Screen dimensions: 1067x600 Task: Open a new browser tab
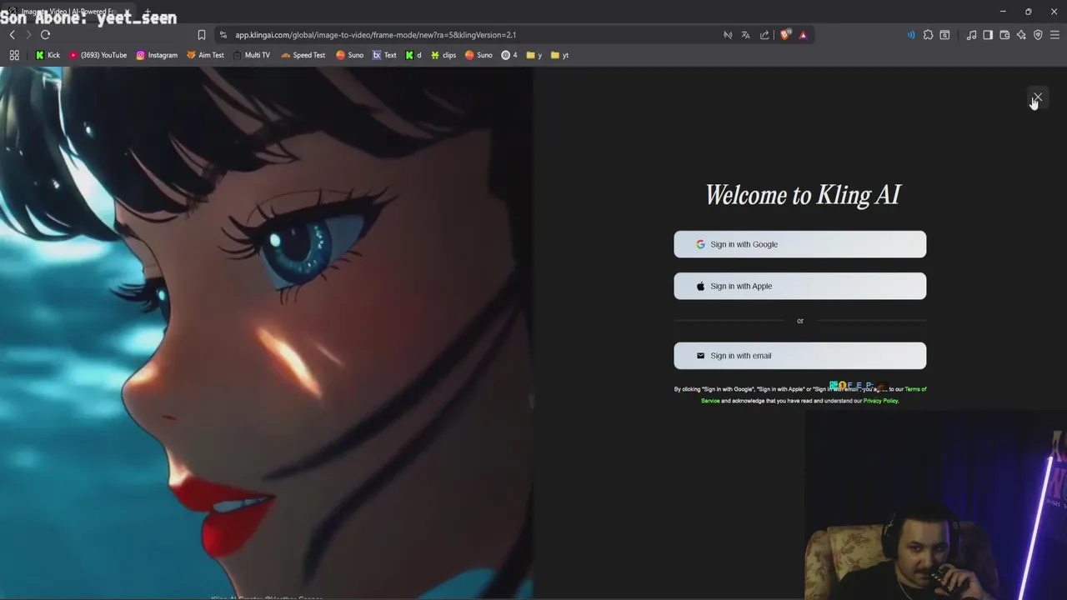pyautogui.click(x=148, y=12)
